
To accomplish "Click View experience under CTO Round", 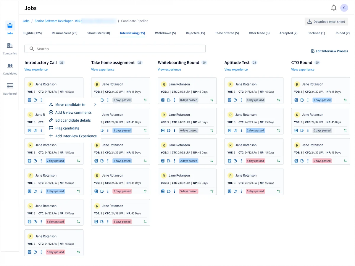I will 303,70.
